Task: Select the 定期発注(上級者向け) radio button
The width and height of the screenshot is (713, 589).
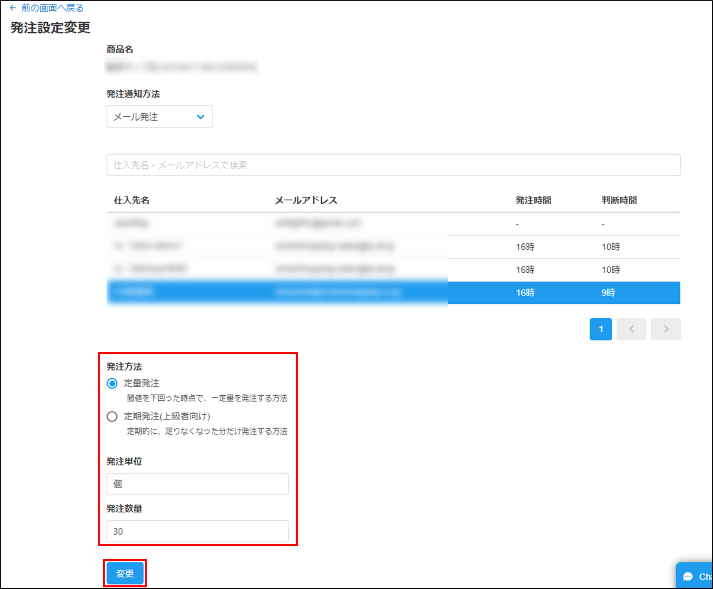Action: coord(112,416)
